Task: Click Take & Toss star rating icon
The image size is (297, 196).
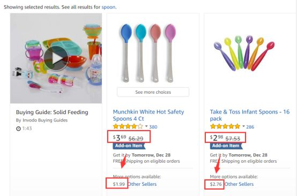Action: point(225,126)
